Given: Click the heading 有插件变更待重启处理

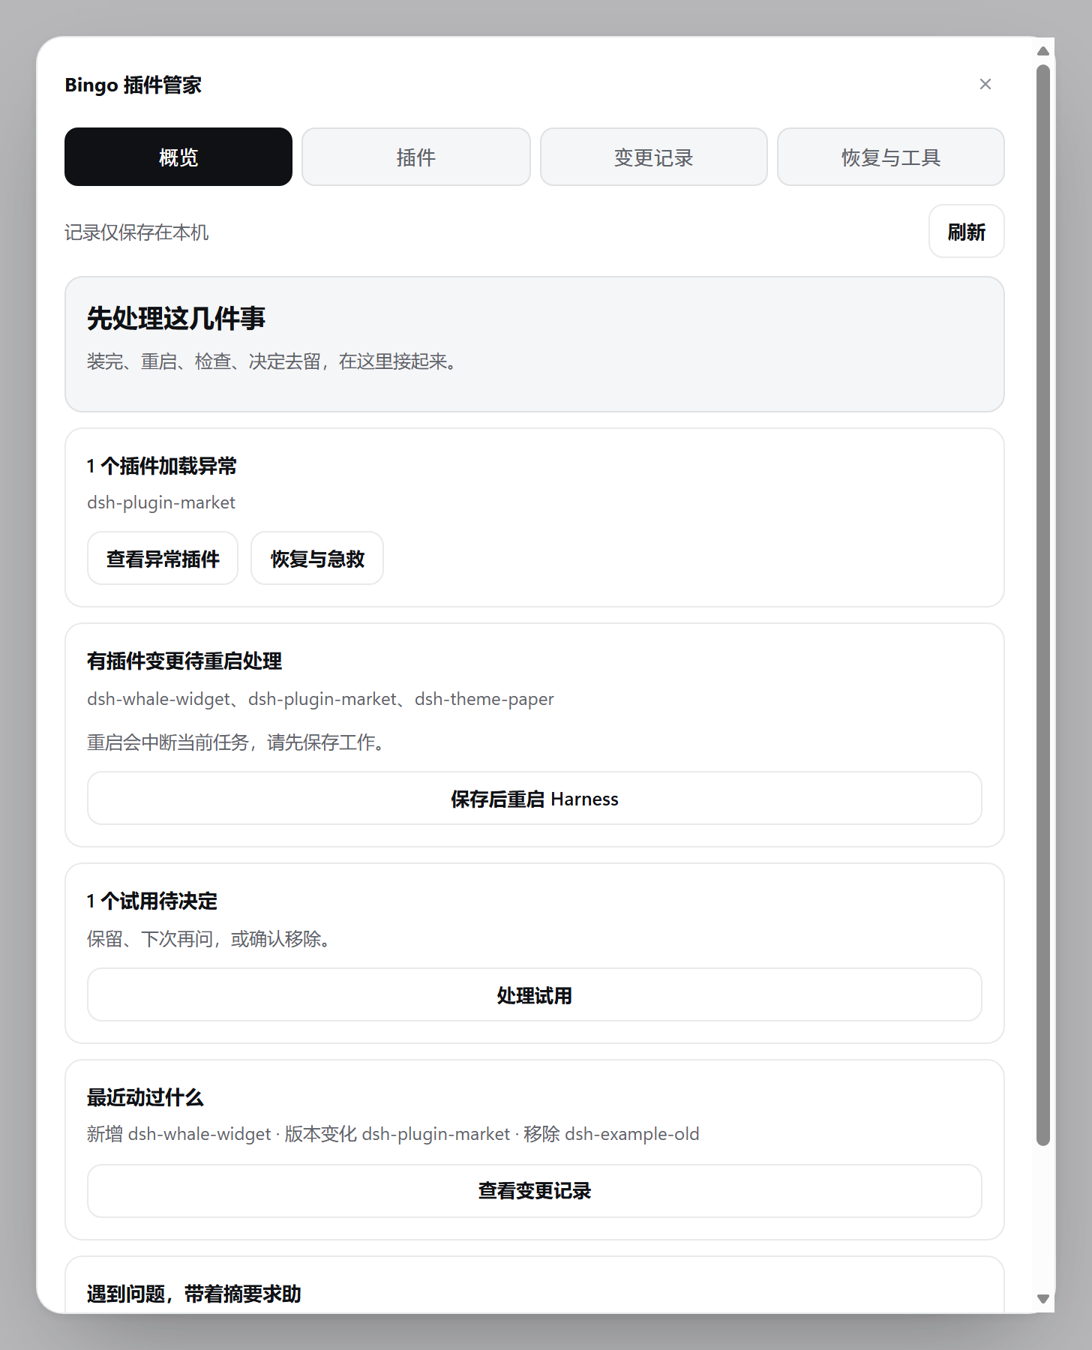Looking at the screenshot, I should click(184, 661).
